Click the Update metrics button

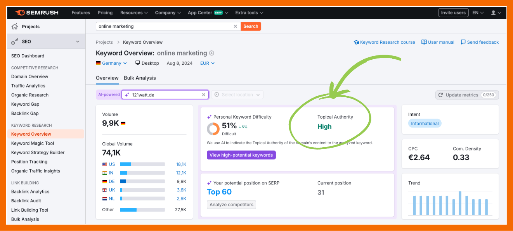467,95
